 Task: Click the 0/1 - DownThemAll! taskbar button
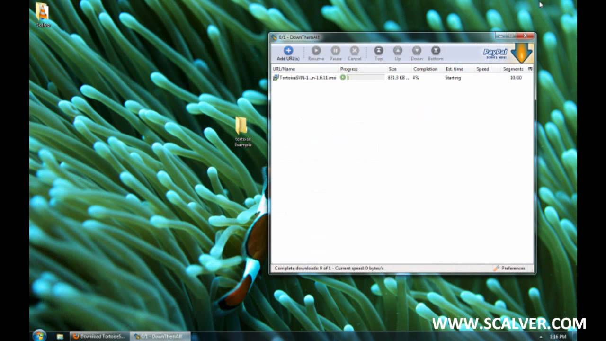(160, 336)
